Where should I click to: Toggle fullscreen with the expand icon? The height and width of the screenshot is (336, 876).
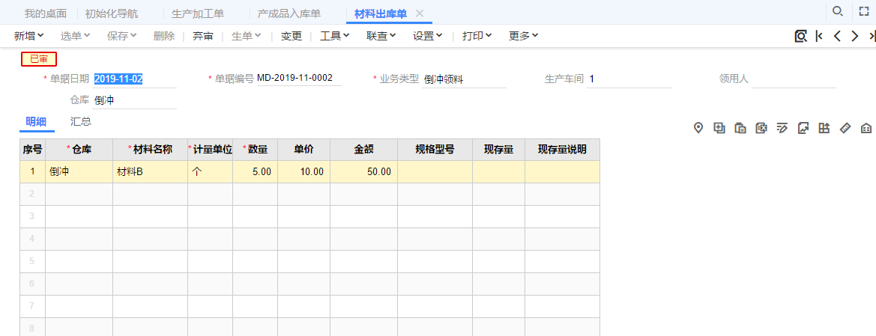point(864,12)
